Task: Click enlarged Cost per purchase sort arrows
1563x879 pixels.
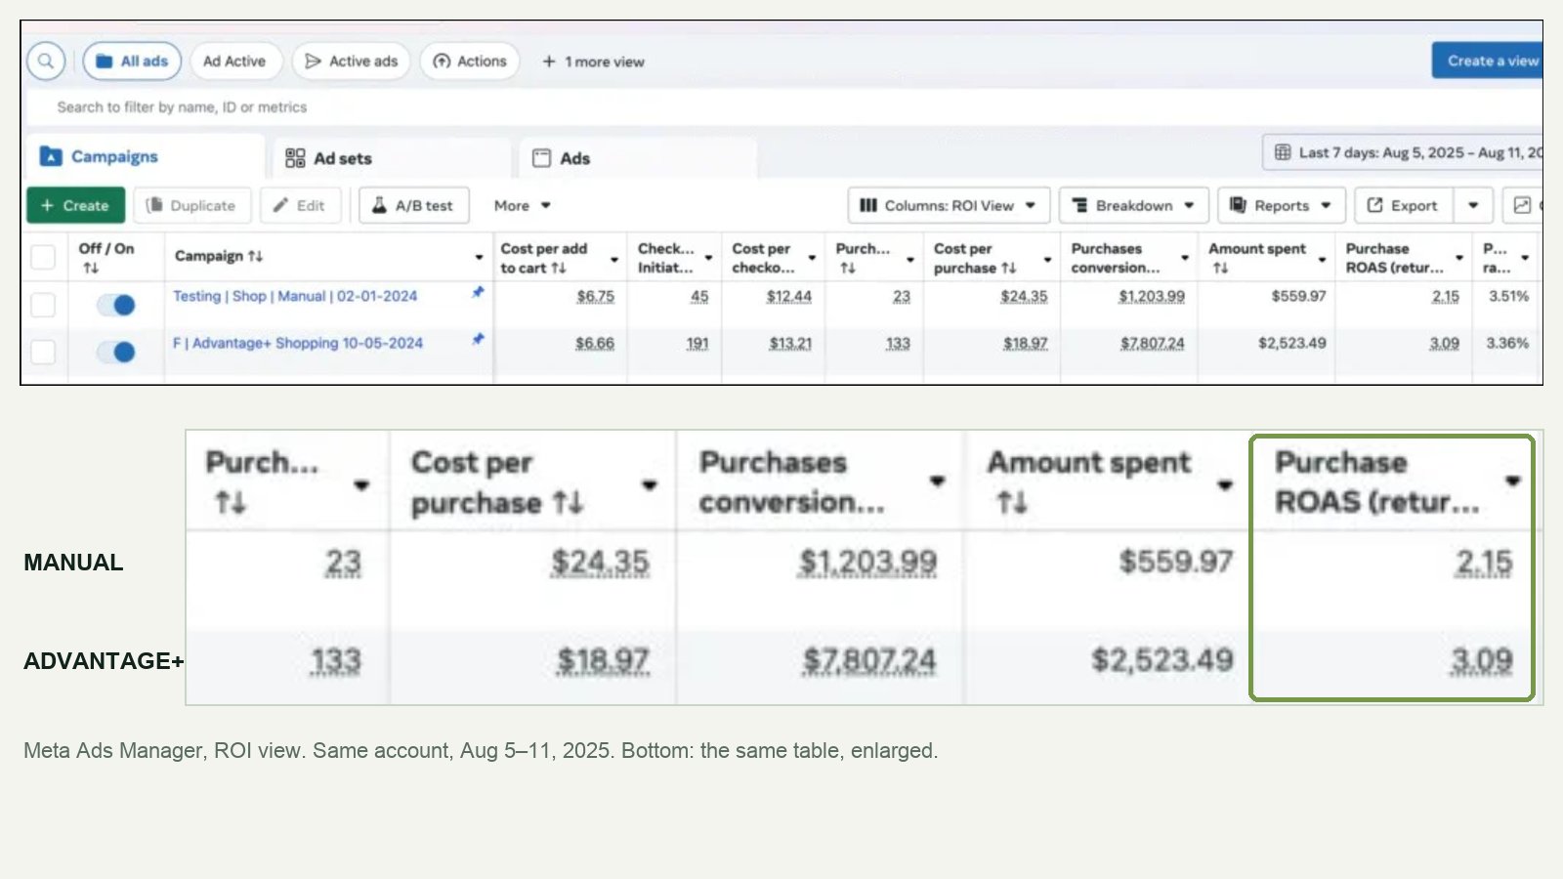Action: [x=568, y=502]
